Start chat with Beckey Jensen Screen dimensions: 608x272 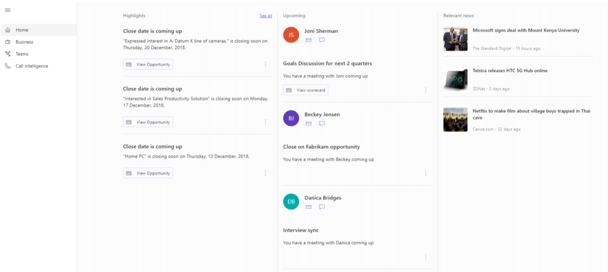coord(322,123)
